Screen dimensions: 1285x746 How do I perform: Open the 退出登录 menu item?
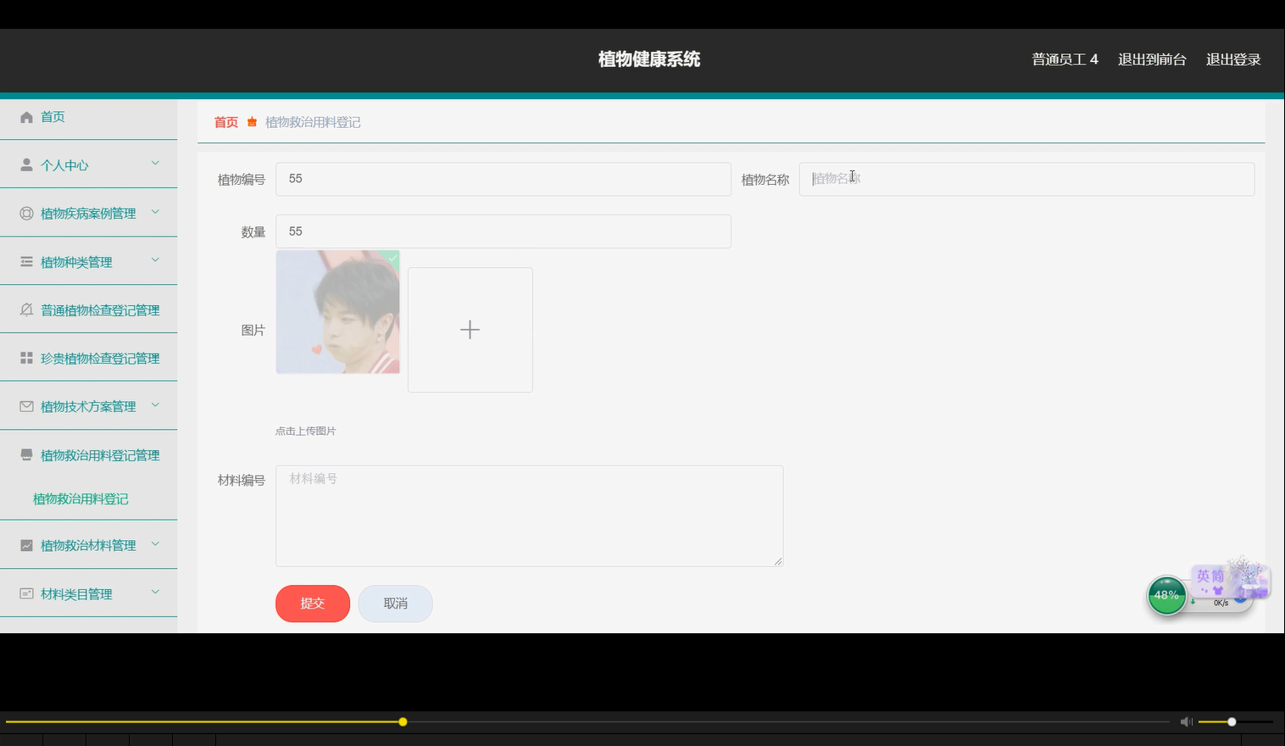1233,59
